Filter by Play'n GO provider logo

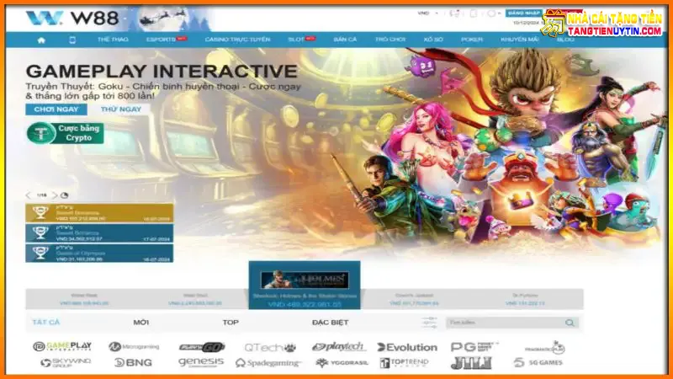[202, 347]
